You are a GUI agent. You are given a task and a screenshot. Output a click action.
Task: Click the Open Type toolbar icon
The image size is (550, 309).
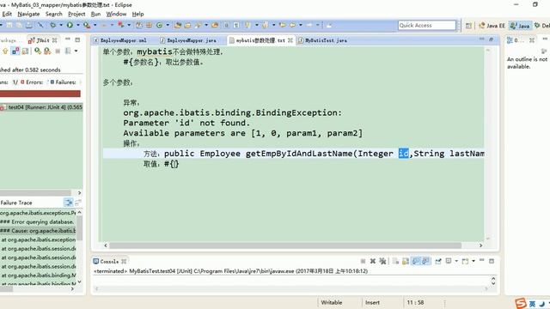[178, 25]
